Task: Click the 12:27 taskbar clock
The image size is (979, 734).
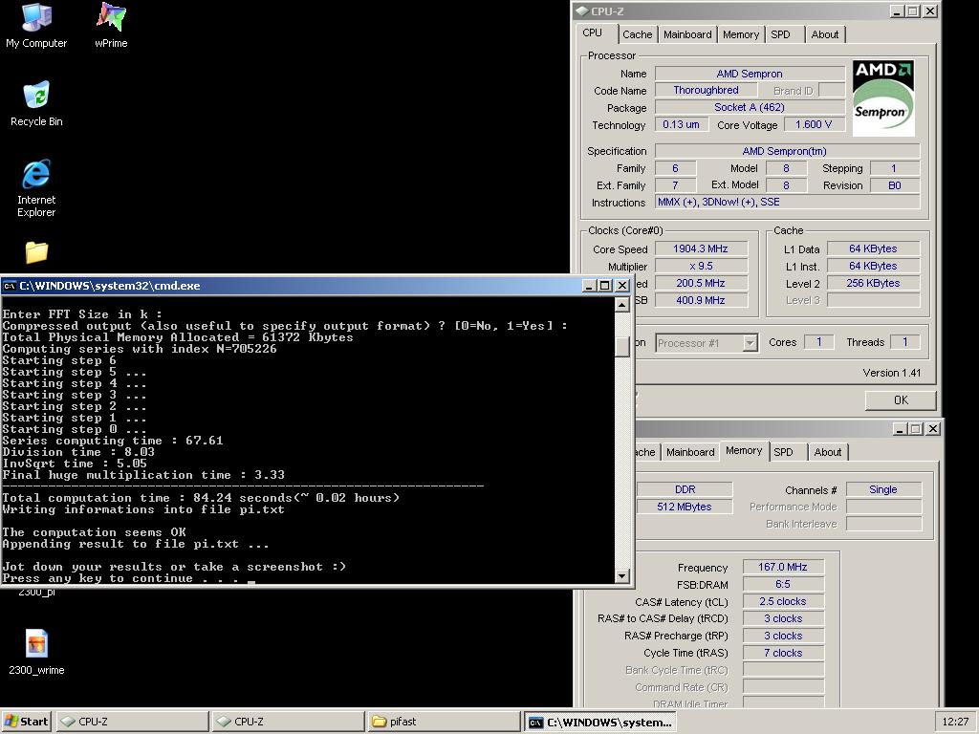Action: coord(955,722)
